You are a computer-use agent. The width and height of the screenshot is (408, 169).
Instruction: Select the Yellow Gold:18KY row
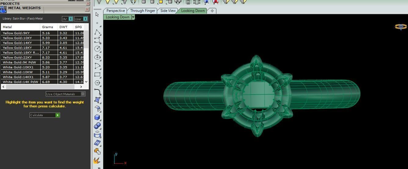click(x=42, y=48)
